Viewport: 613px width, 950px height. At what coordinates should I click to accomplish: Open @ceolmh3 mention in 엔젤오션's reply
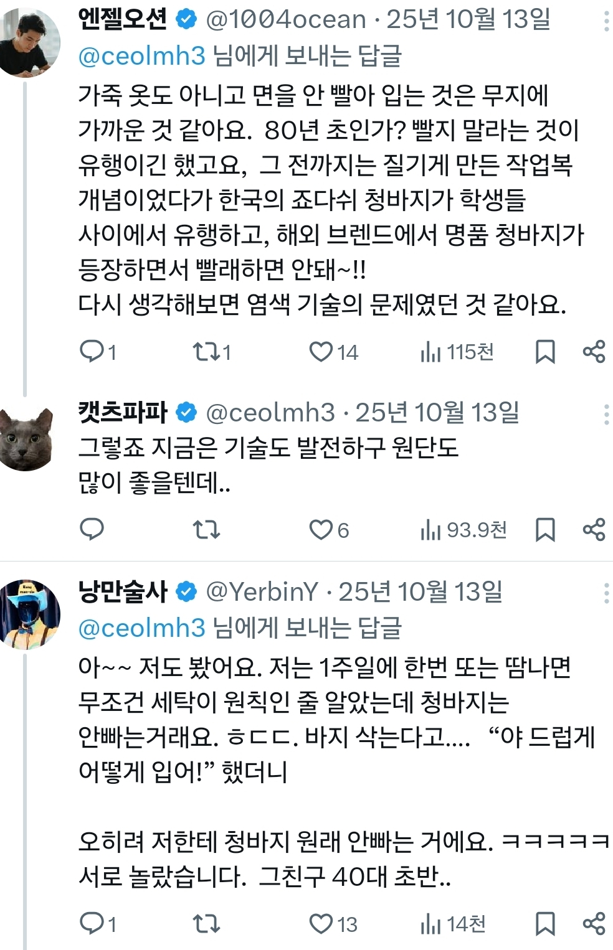coord(141,57)
